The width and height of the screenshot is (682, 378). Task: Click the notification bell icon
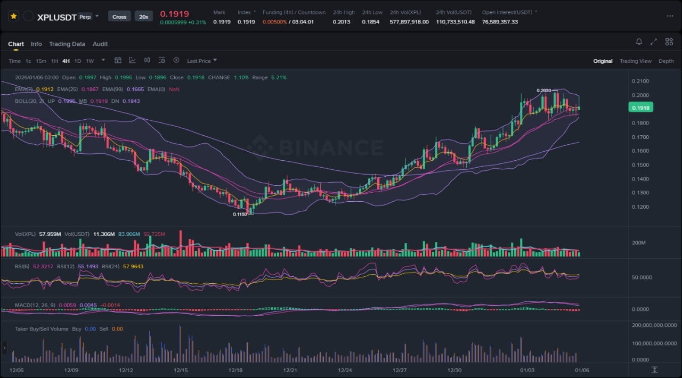tap(639, 42)
